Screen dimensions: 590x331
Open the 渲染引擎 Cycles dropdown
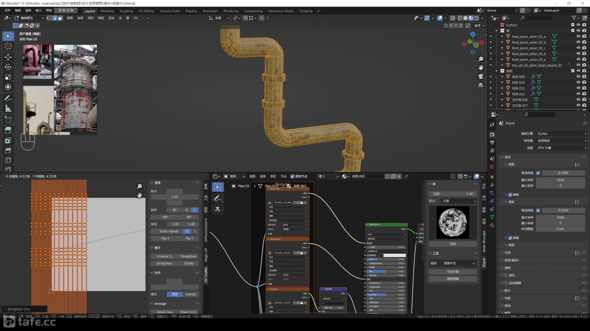click(561, 134)
